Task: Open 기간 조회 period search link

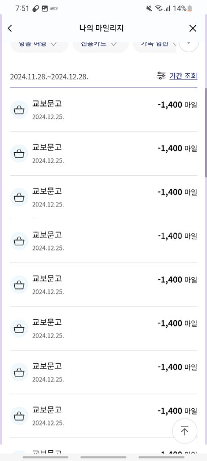Action: click(x=183, y=76)
